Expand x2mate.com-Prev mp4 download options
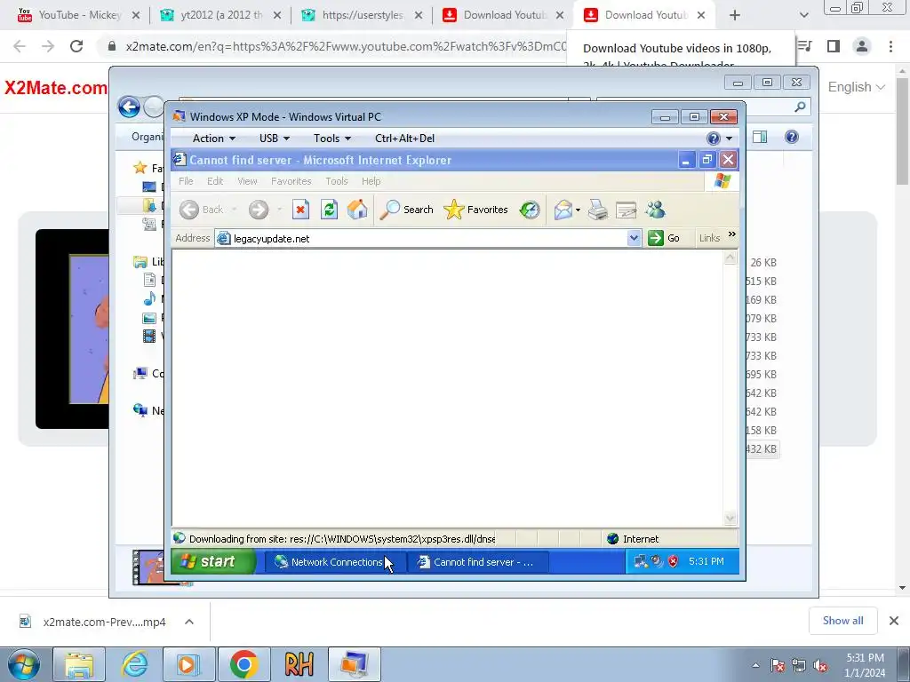Image resolution: width=910 pixels, height=682 pixels. pos(189,622)
